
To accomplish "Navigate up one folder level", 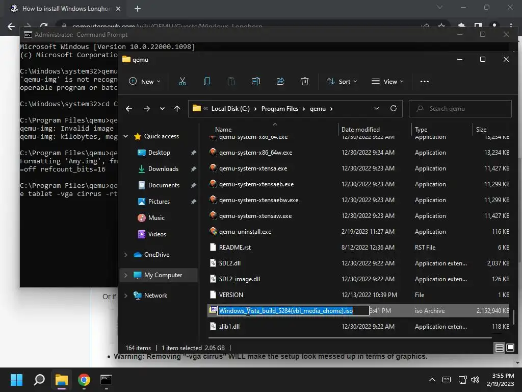I will 177,109.
